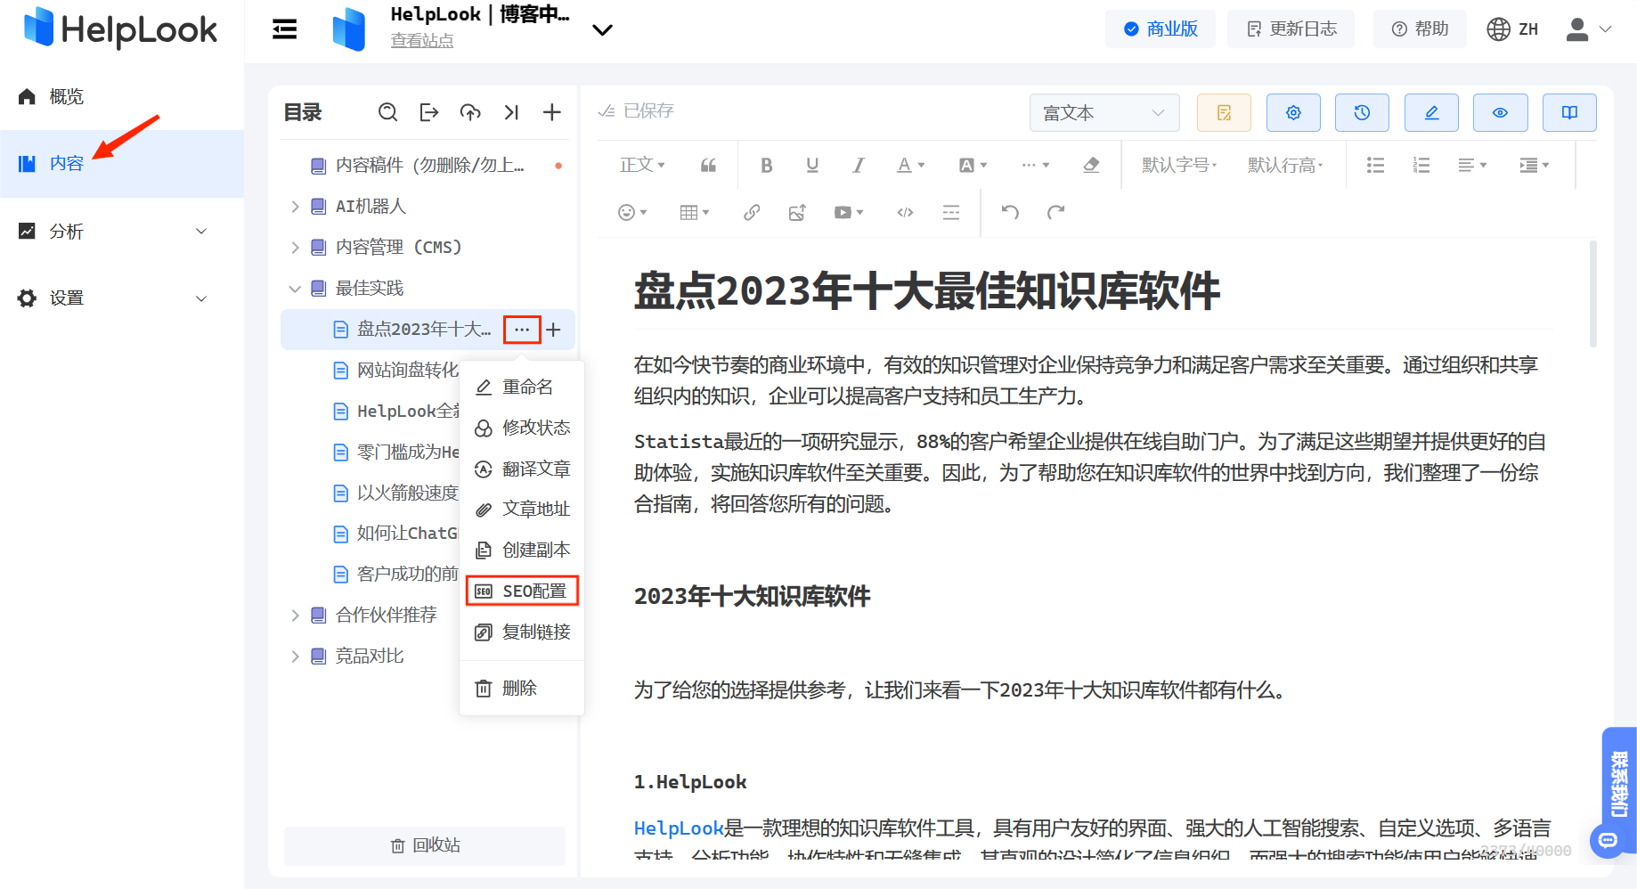Viewport: 1637px width, 889px height.
Task: Choose 复制链接 from the context menu
Action: (x=522, y=632)
